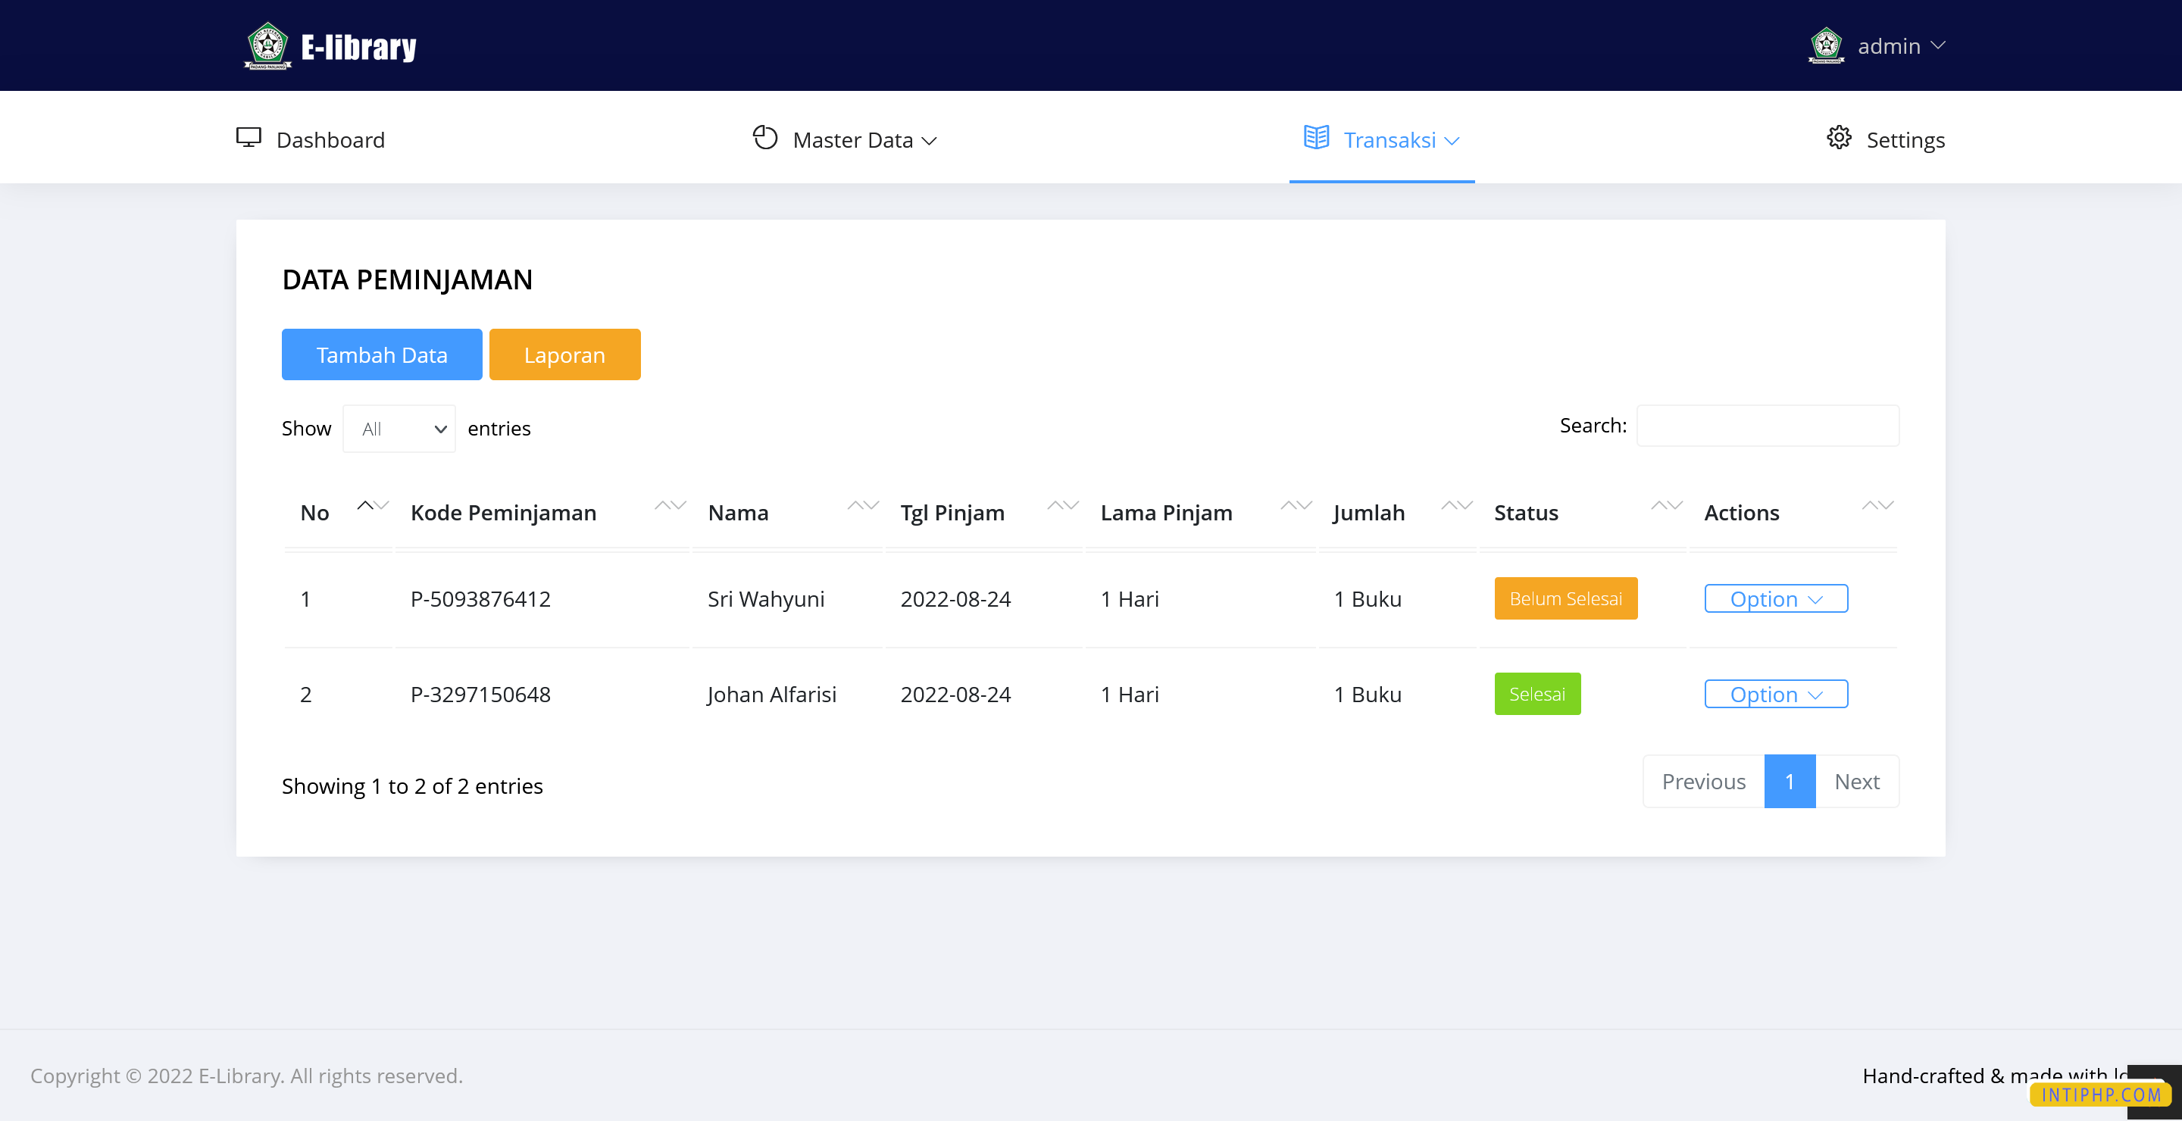Image resolution: width=2182 pixels, height=1121 pixels.
Task: Sort by Tgl Pinjam column arrows
Action: (1062, 505)
